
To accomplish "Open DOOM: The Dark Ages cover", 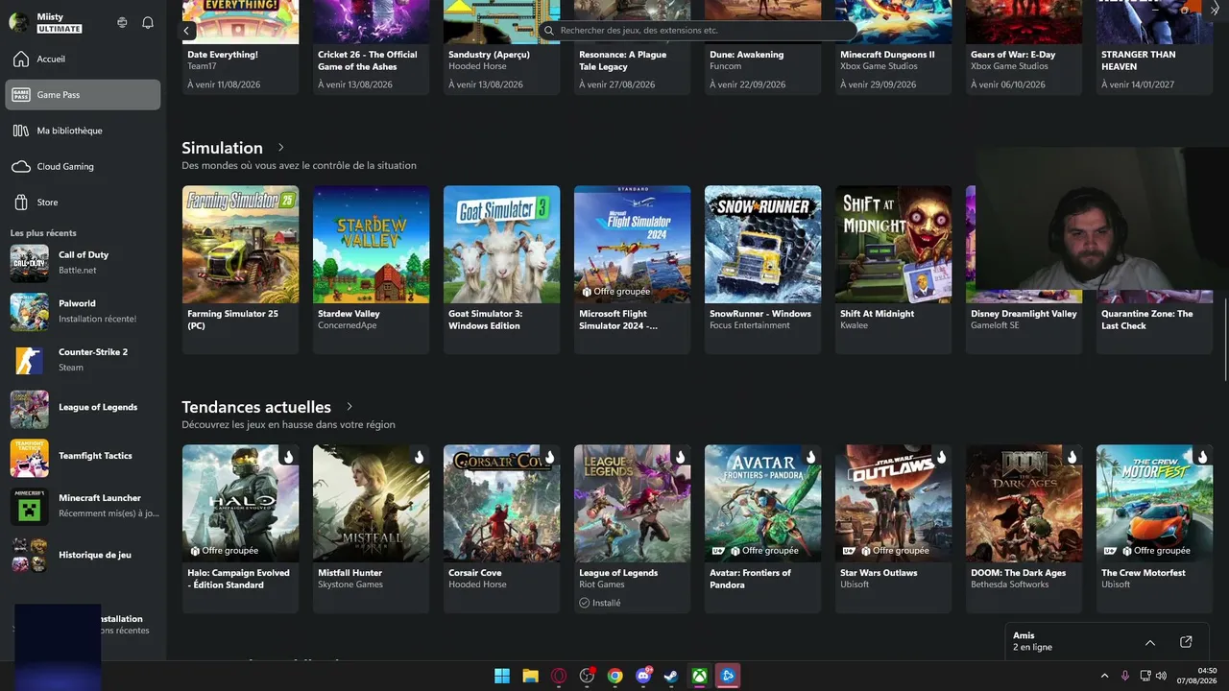I will 1024,503.
